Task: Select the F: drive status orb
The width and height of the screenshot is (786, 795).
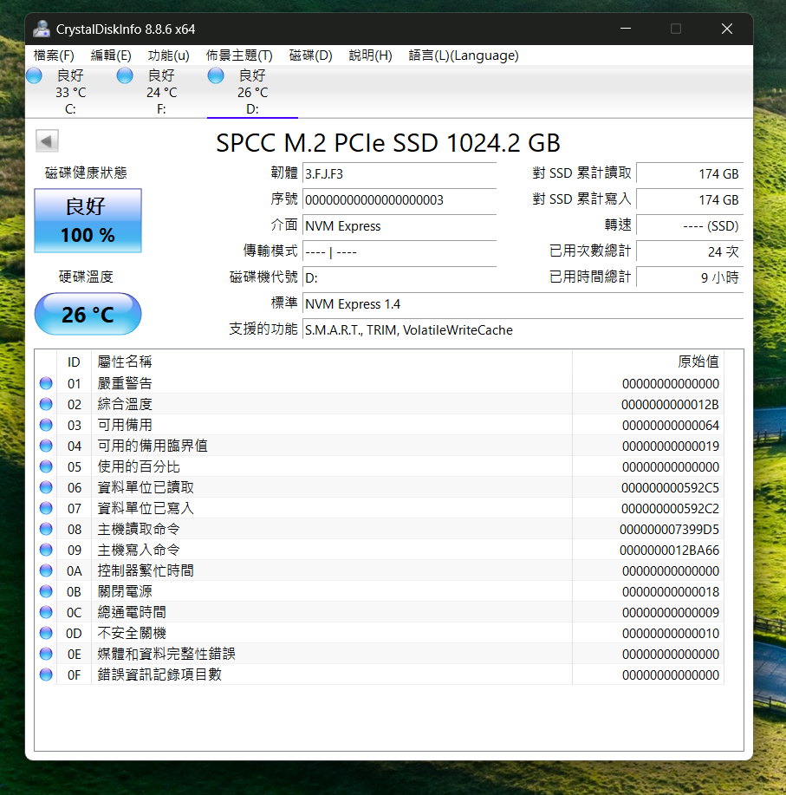Action: click(125, 76)
